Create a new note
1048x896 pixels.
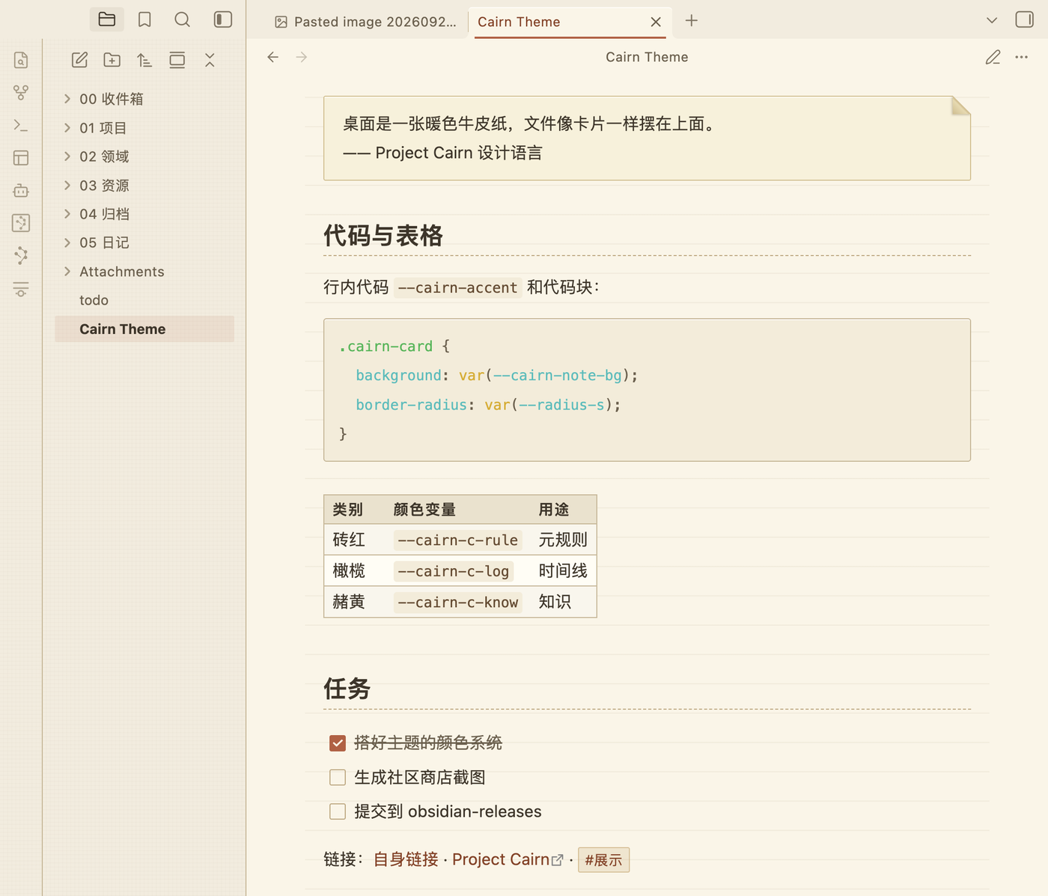79,61
